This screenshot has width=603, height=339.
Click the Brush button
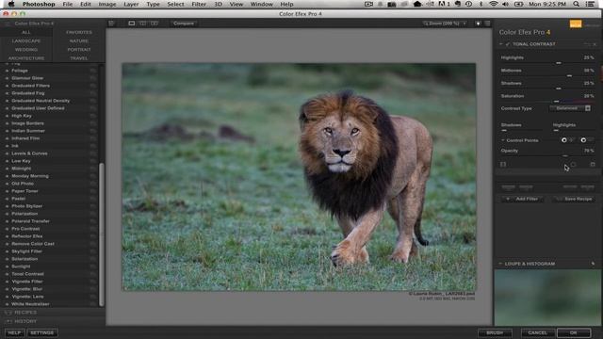(495, 332)
